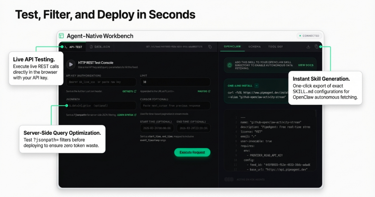Open the TOOL DEF tab
This screenshot has height=197, width=375.
[275, 46]
